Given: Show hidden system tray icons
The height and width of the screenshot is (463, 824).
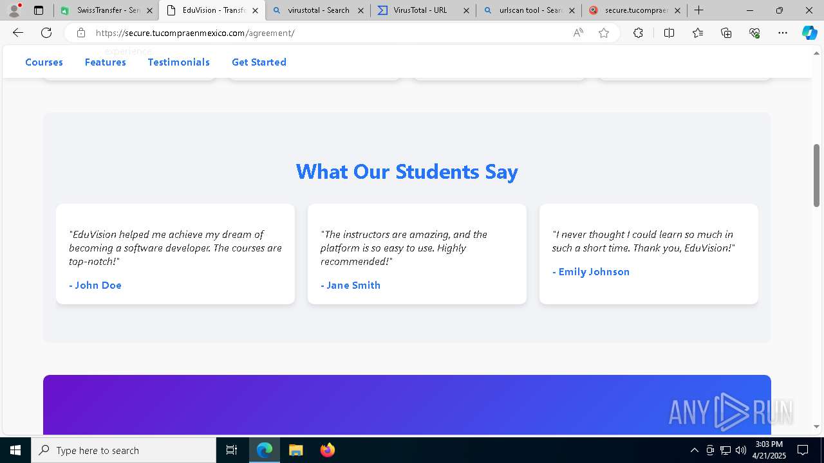Looking at the screenshot, I should [x=694, y=450].
